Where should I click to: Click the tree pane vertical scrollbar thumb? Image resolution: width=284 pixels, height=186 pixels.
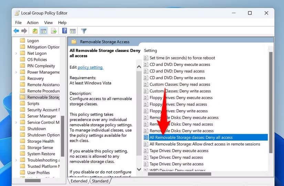click(x=63, y=136)
